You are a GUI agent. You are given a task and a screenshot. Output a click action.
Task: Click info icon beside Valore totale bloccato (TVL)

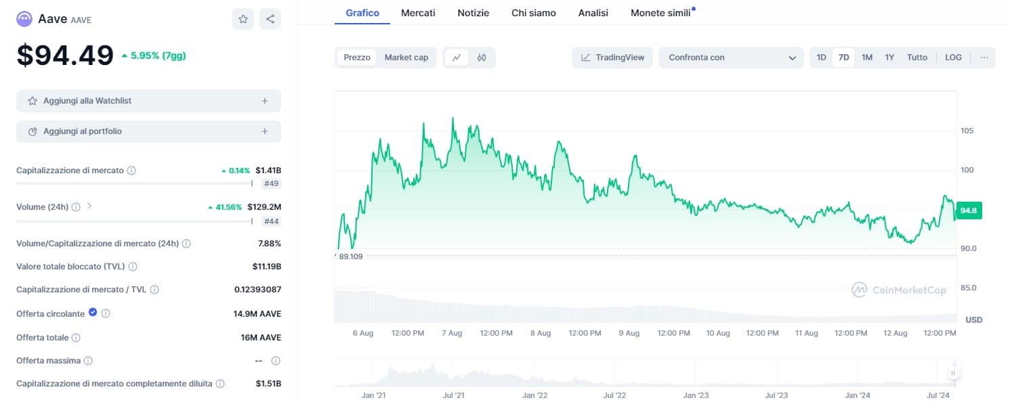point(133,267)
